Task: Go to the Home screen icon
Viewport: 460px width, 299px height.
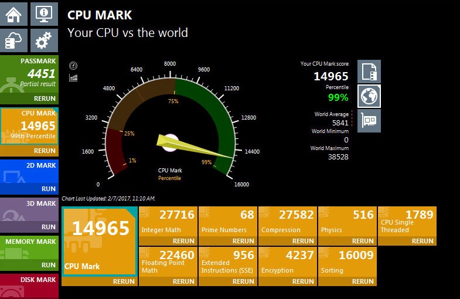Action: (x=13, y=13)
